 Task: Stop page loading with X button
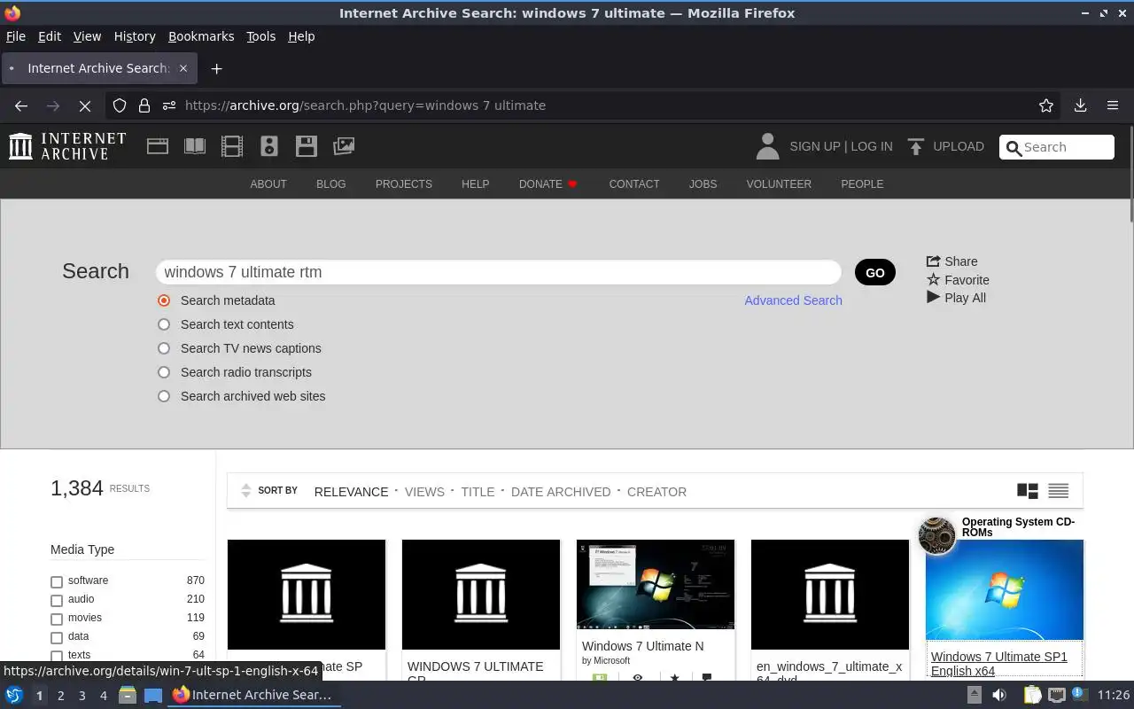(x=85, y=105)
